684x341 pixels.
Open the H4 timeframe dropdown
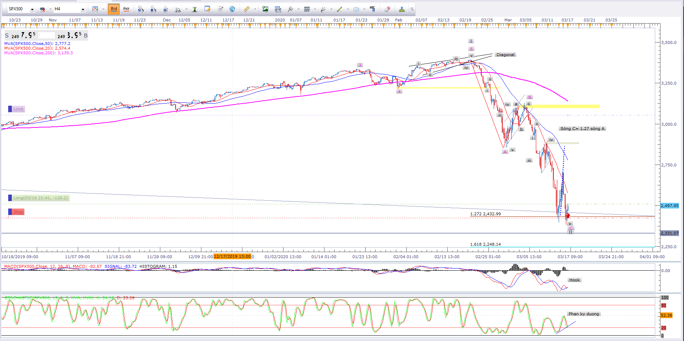83,9
